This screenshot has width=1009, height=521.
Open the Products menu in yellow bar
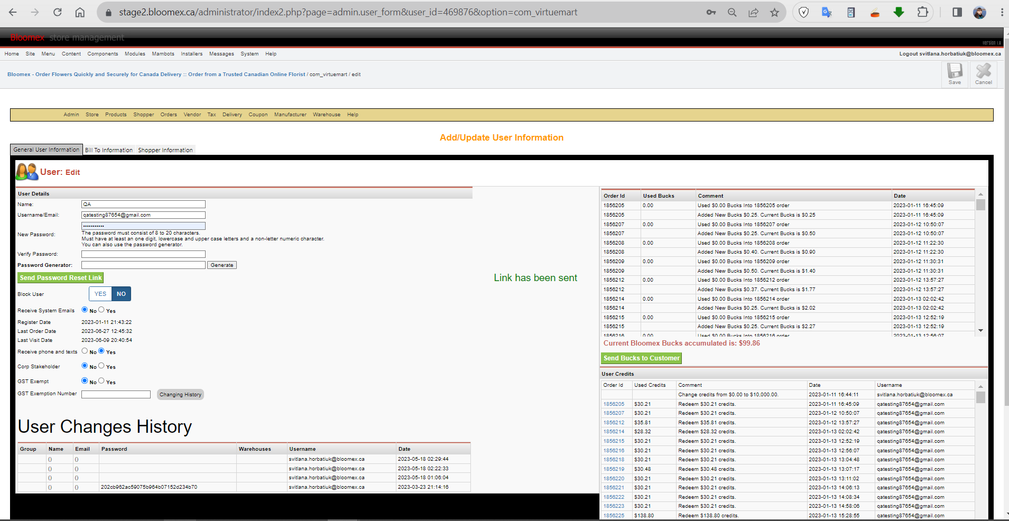pyautogui.click(x=116, y=115)
